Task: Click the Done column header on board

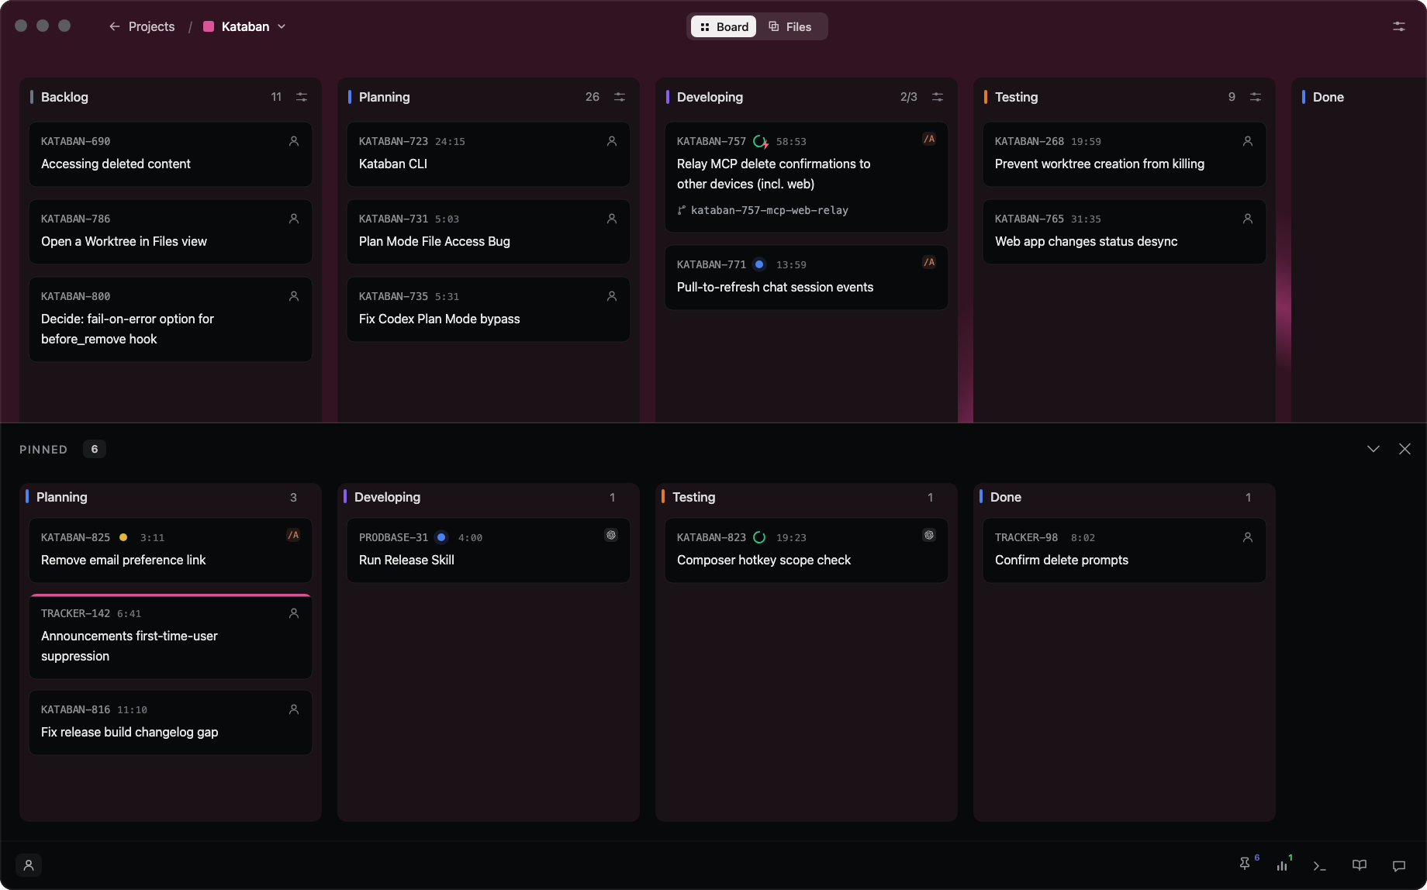Action: click(x=1328, y=97)
